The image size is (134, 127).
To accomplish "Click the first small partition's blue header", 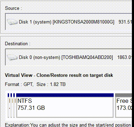I will pos(8,95).
